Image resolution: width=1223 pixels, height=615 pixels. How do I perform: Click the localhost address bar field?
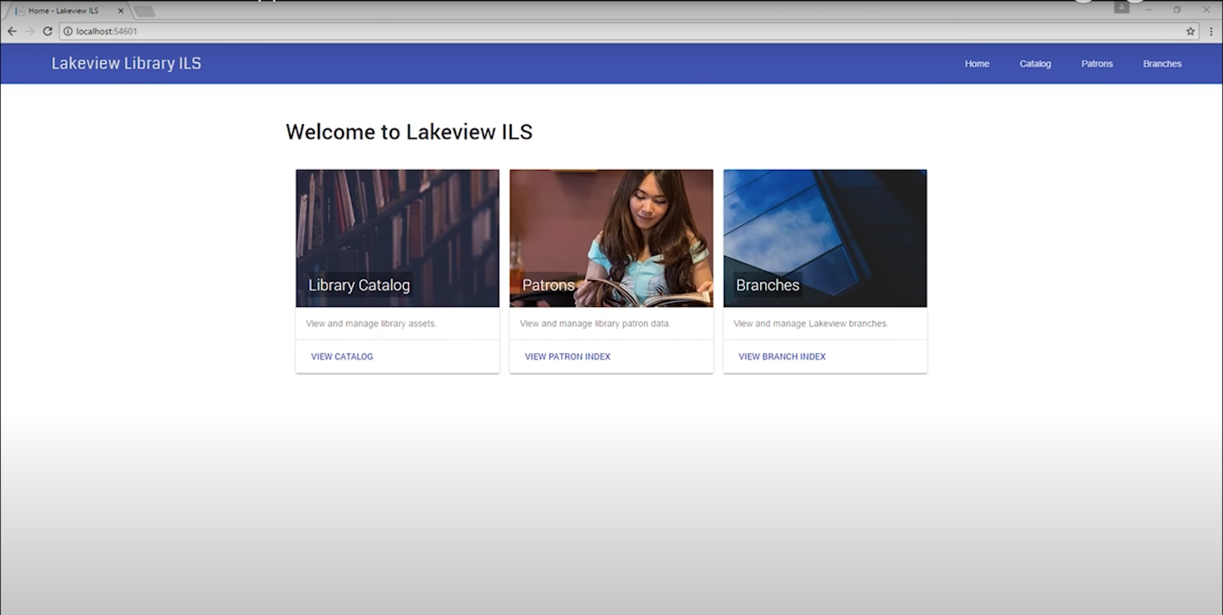tap(573, 32)
